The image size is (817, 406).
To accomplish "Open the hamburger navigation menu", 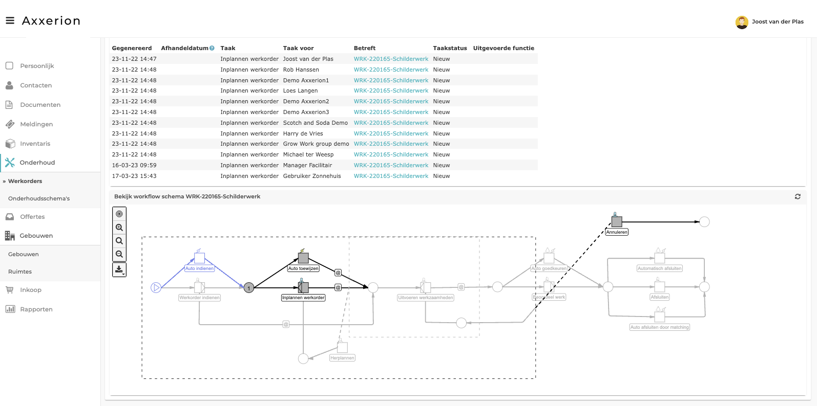I will (10, 21).
